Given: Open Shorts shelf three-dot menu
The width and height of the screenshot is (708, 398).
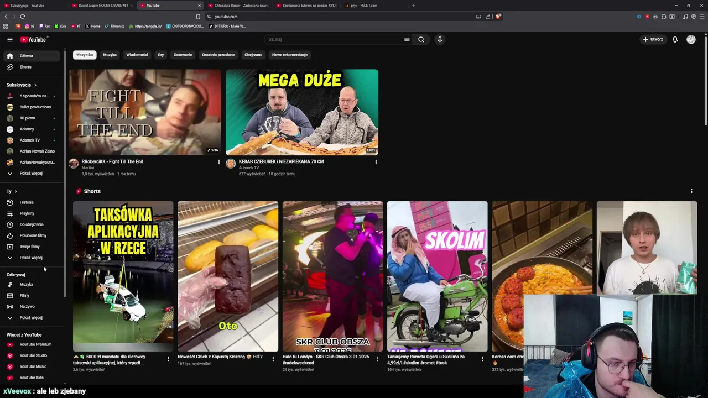Looking at the screenshot, I should pos(691,191).
